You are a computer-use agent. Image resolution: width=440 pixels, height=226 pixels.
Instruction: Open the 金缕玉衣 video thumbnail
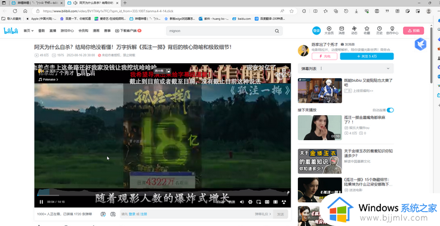pyautogui.click(x=319, y=161)
